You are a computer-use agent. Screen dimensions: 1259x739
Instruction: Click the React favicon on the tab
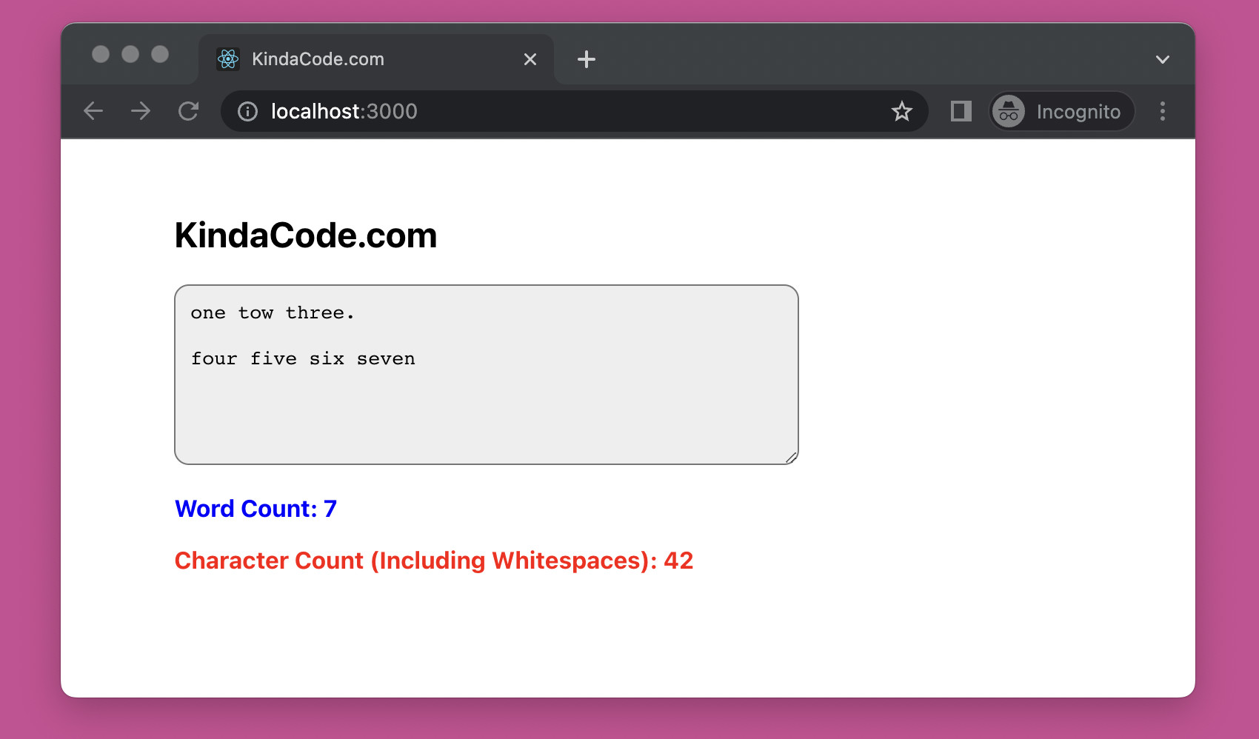228,59
